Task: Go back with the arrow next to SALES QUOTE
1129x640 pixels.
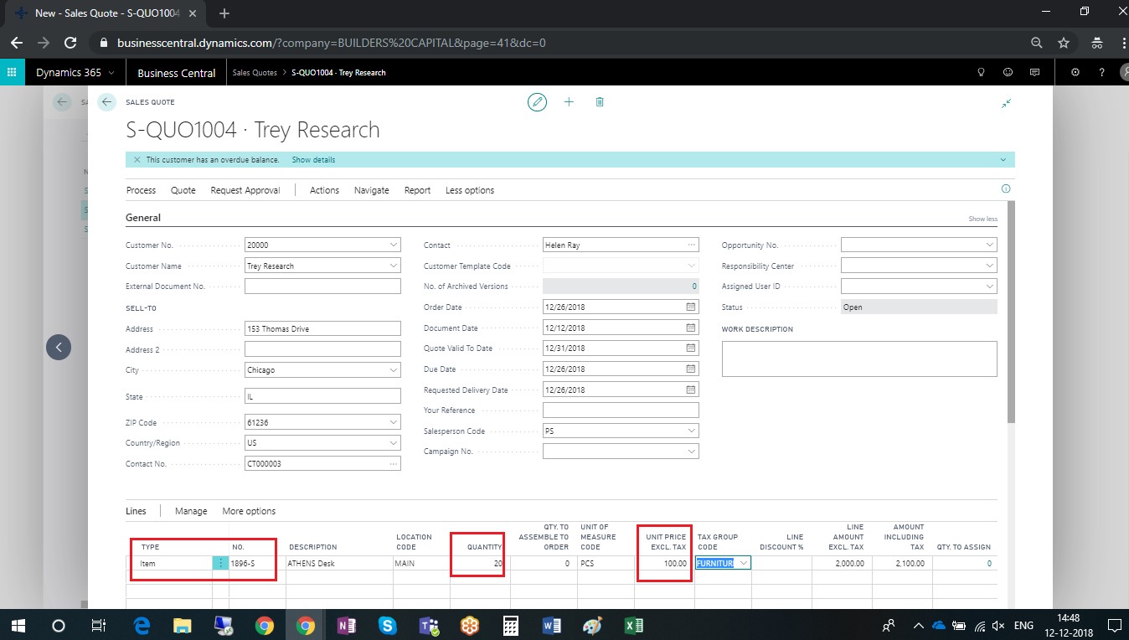Action: (106, 102)
